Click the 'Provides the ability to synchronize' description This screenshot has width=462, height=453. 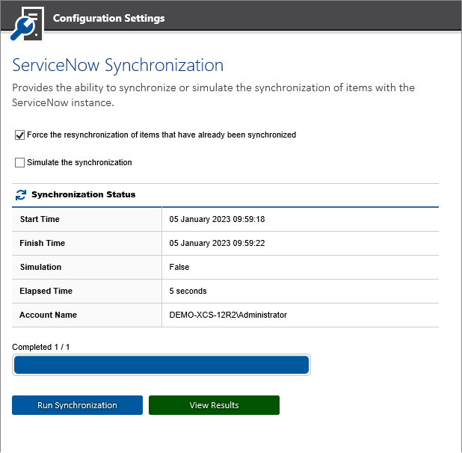tap(213, 95)
